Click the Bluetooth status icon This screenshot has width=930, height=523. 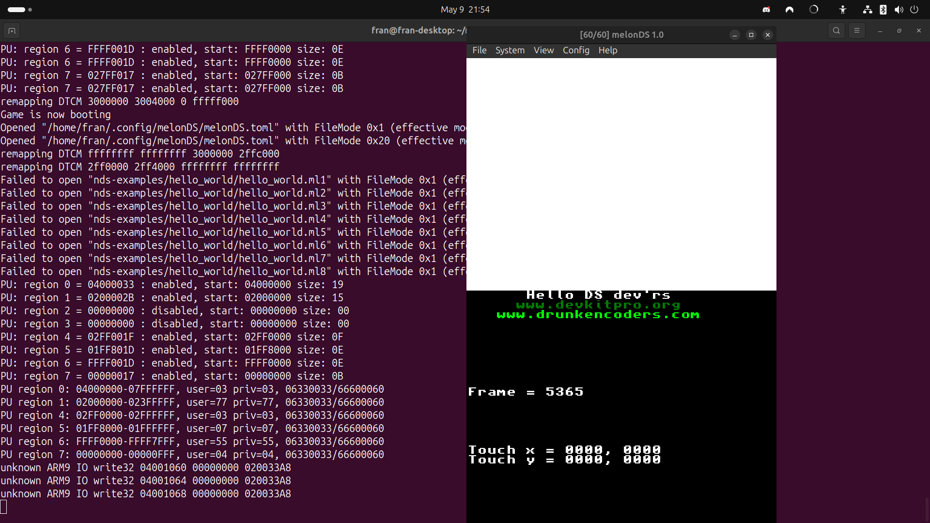pos(883,10)
